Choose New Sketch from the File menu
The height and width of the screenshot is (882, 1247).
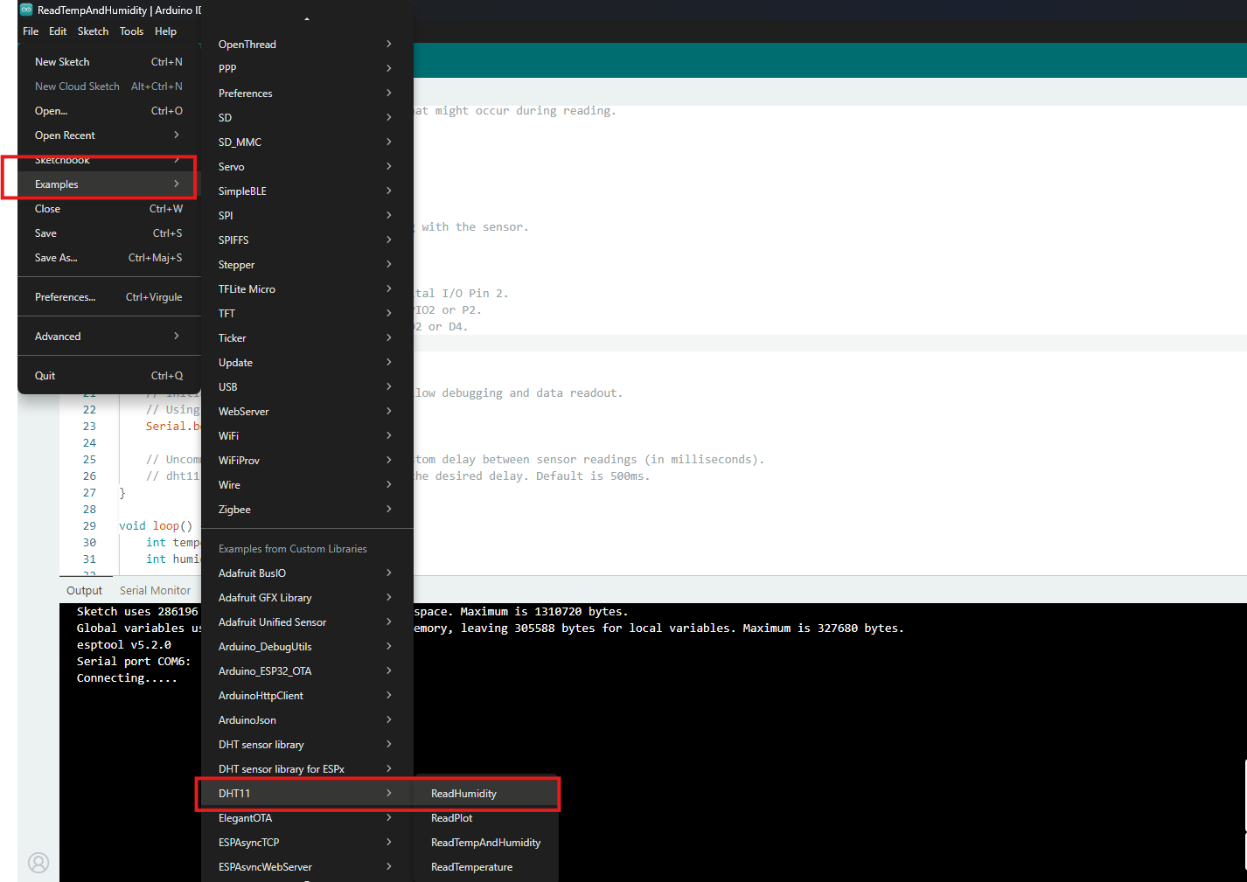108,62
